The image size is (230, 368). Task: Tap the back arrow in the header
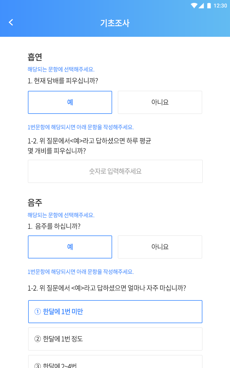coord(11,22)
